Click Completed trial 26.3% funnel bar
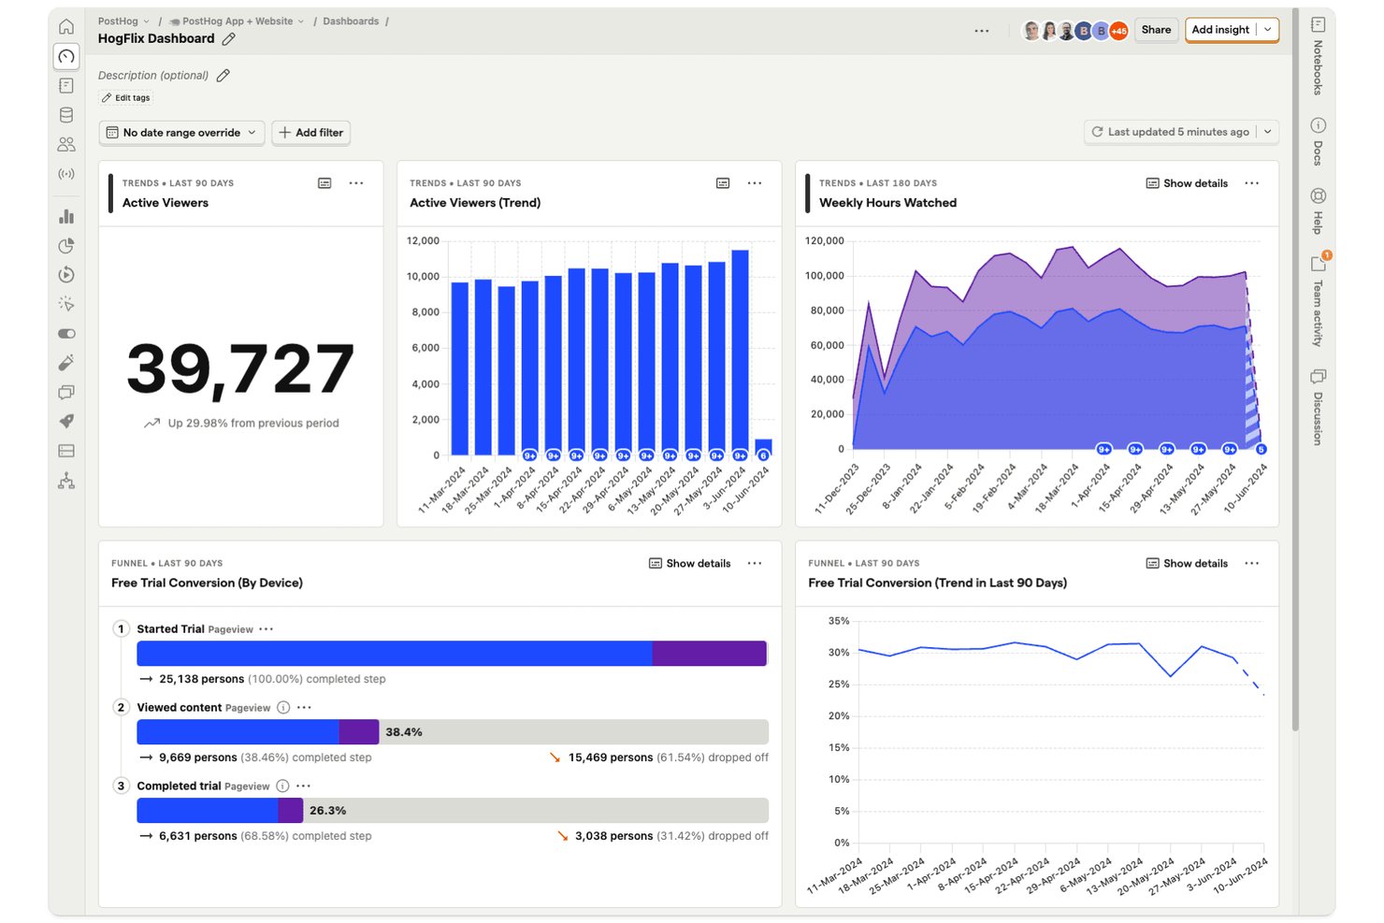Viewport: 1384px width, 923px height. [220, 811]
